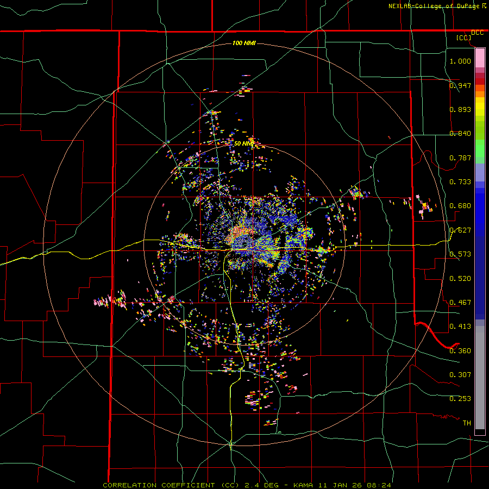Click the TH threshold label on the scale
This screenshot has height=489, width=489.
pyautogui.click(x=467, y=423)
